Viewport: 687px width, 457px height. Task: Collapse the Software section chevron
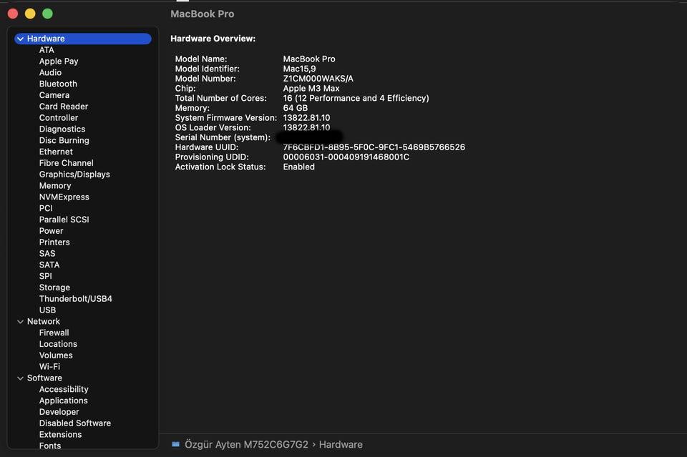click(20, 378)
